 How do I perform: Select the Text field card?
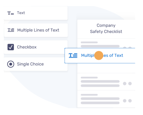pyautogui.click(x=36, y=13)
